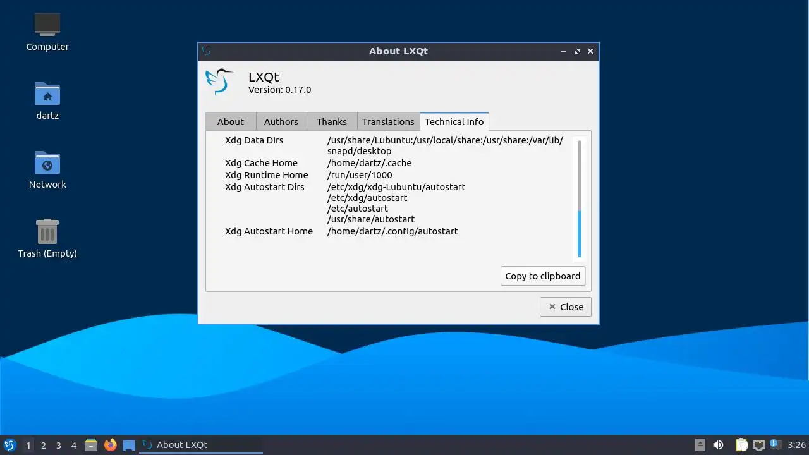Open the wired network tray icon

coord(758,445)
